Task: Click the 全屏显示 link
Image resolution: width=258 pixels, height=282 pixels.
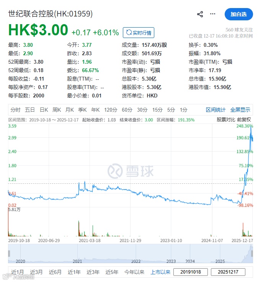Action: pos(240,110)
